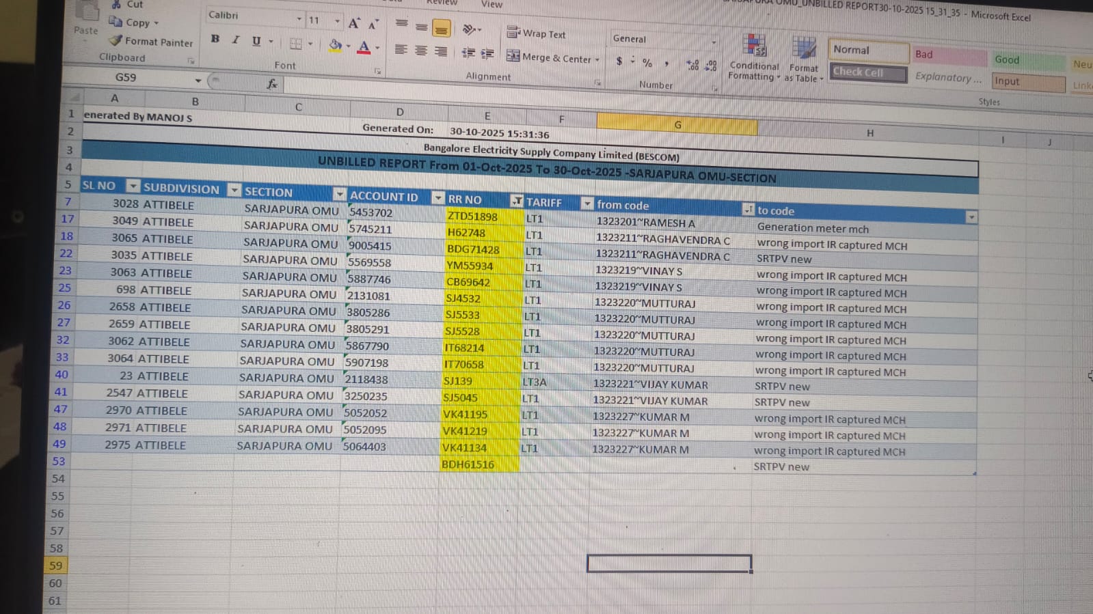Viewport: 1093px width, 614px height.
Task: Enable Wrap Text
Action: pos(536,33)
